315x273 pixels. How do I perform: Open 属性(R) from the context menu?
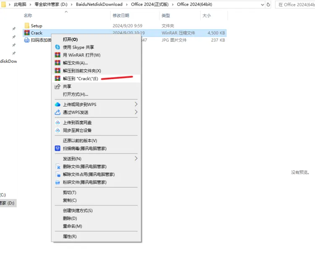click(x=70, y=236)
